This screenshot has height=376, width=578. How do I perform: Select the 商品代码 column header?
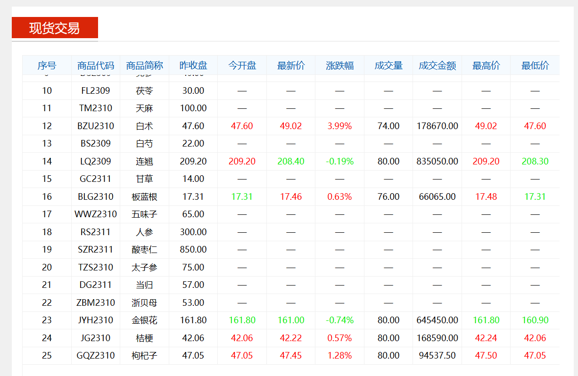[x=96, y=65]
